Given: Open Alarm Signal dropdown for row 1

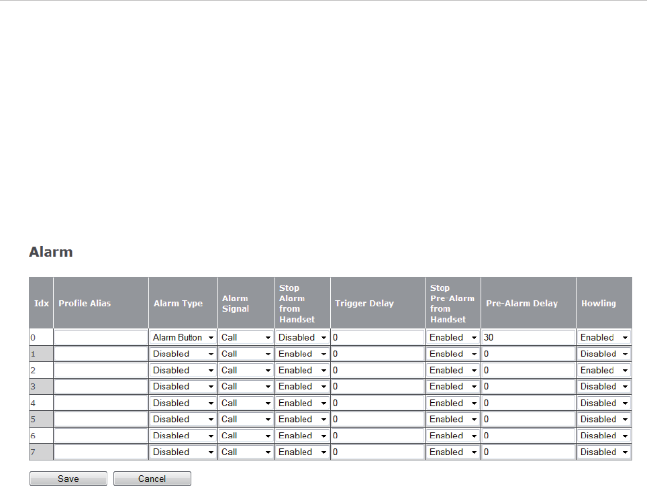Looking at the screenshot, I should coord(246,354).
